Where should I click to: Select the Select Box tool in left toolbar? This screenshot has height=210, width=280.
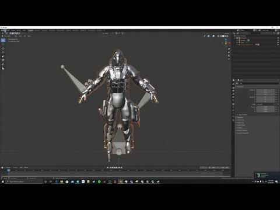pyautogui.click(x=3, y=40)
